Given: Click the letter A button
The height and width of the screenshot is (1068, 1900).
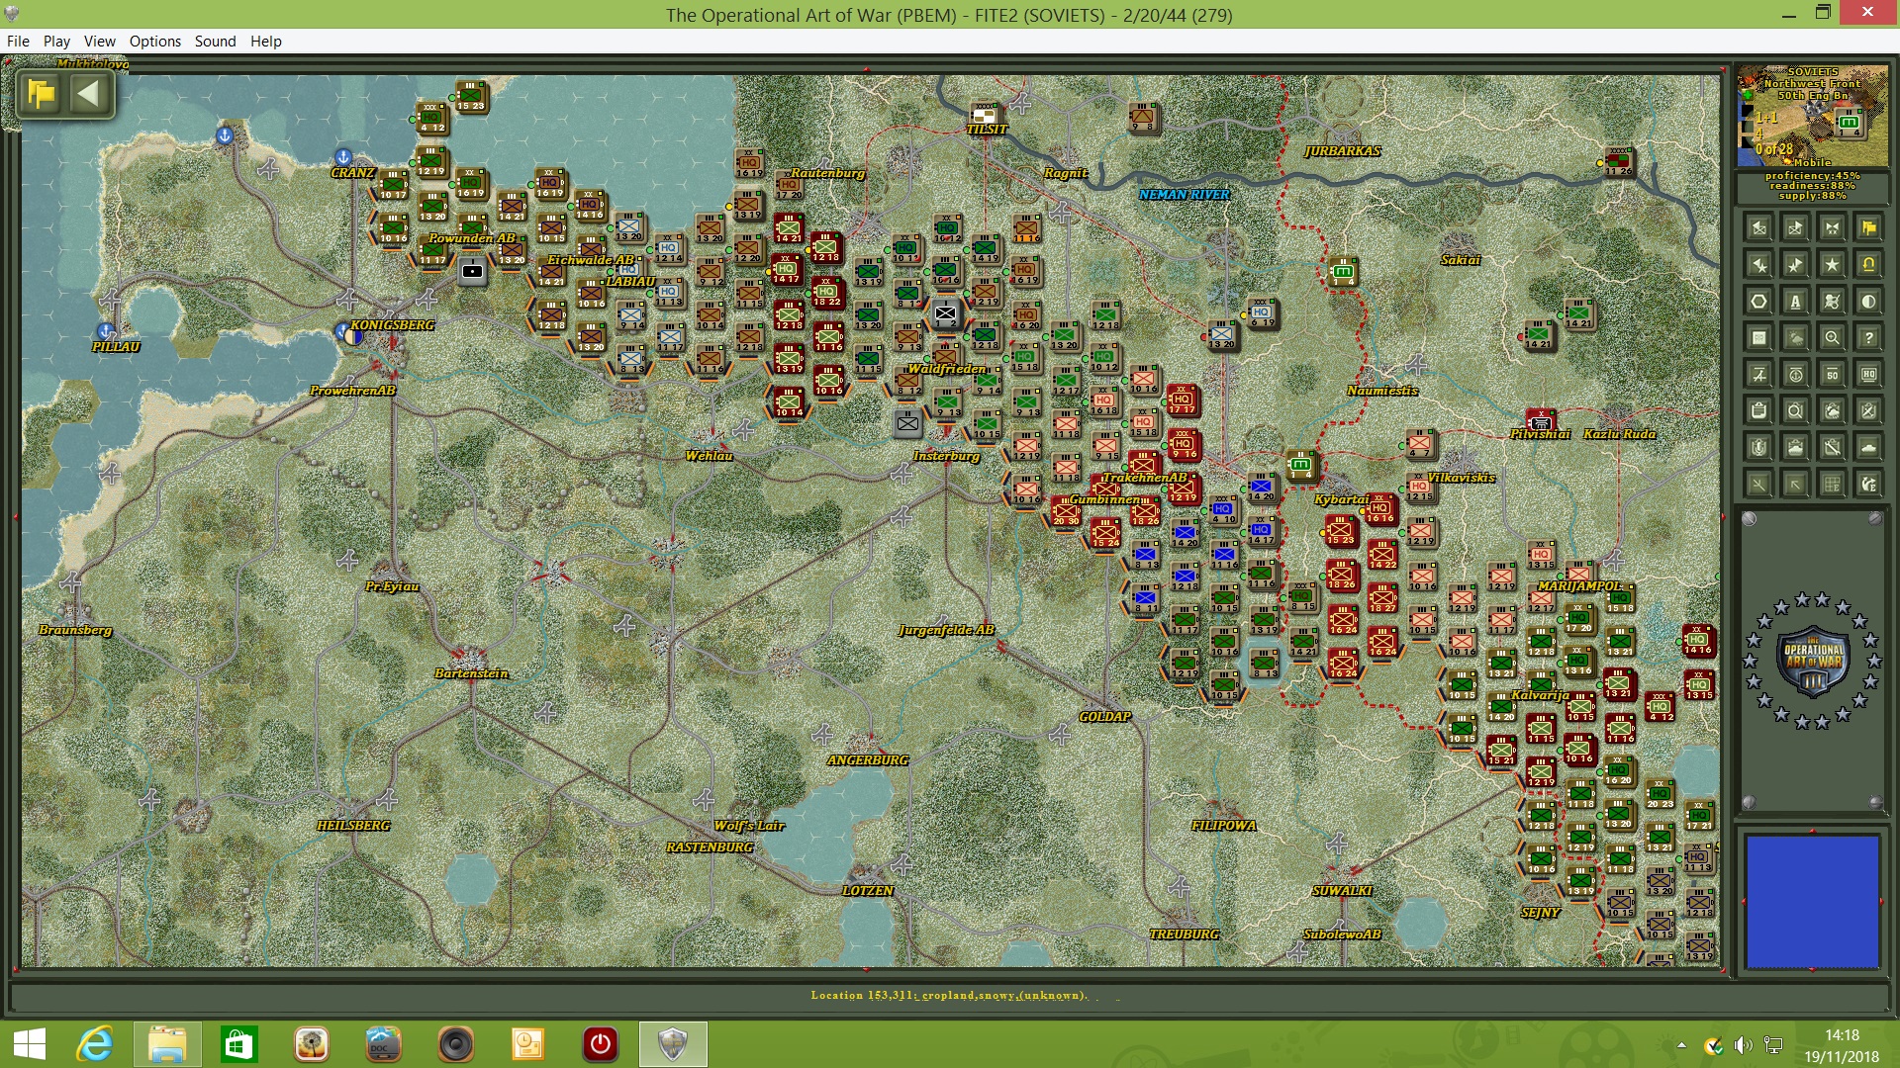Looking at the screenshot, I should tap(1795, 302).
